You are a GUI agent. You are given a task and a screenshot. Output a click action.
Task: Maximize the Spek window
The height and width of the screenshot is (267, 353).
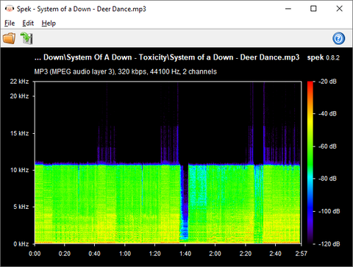313,9
